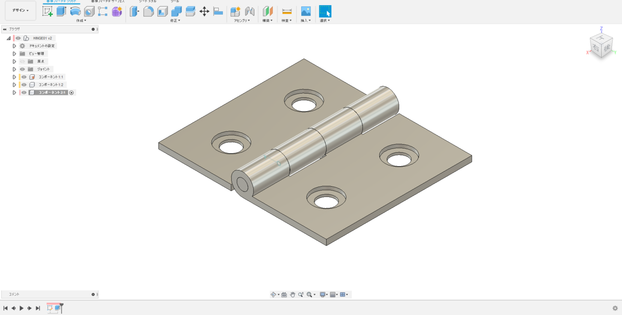This screenshot has width=622, height=315.
Task: Expand コンポーネント1:1 node
Action: click(x=15, y=77)
